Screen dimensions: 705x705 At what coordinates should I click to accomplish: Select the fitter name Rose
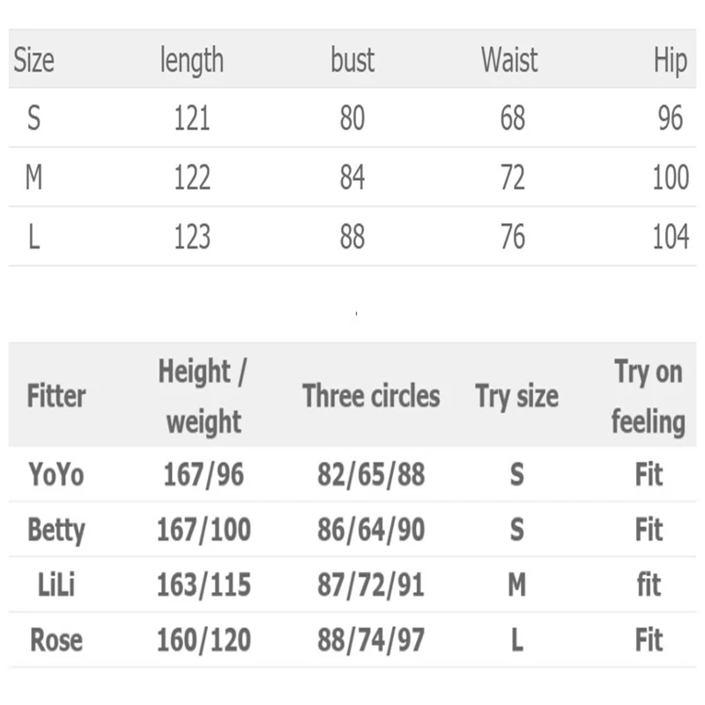coord(56,640)
